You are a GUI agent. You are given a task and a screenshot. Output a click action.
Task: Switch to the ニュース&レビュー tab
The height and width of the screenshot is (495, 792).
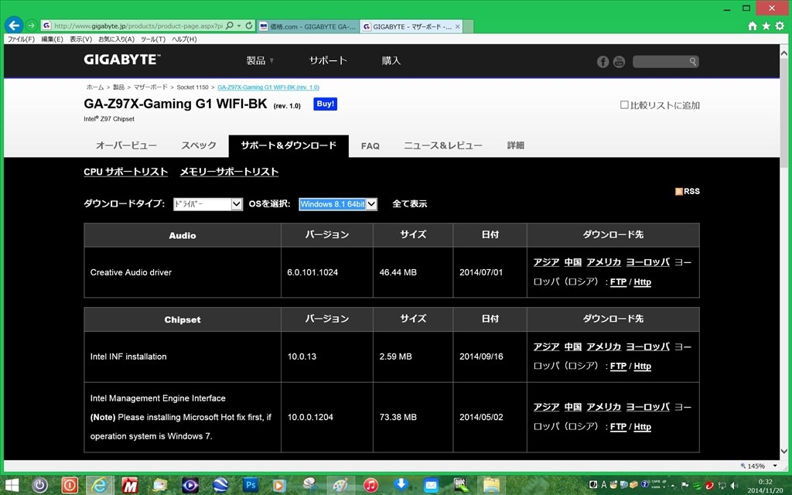443,145
